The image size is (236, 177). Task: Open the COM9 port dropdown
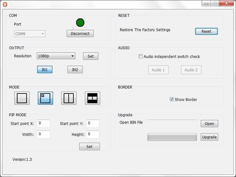(x=30, y=34)
